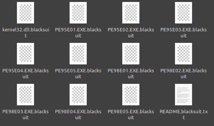Click the kernel32.dll.blacksuit filename label
This screenshot has height=126, width=214.
[26, 32]
